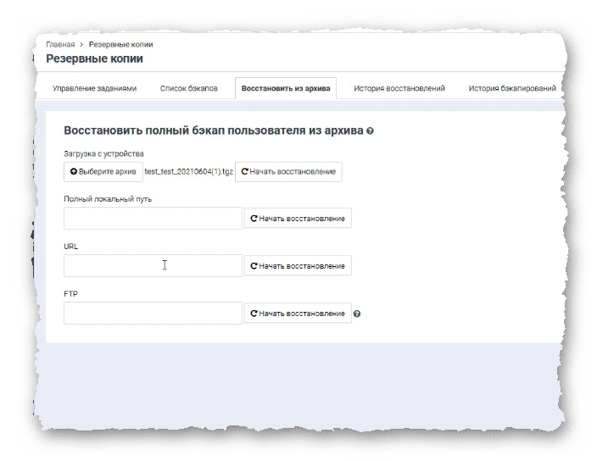This screenshot has width=597, height=461.
Task: Open the Управление заданиями tab
Action: coord(94,88)
